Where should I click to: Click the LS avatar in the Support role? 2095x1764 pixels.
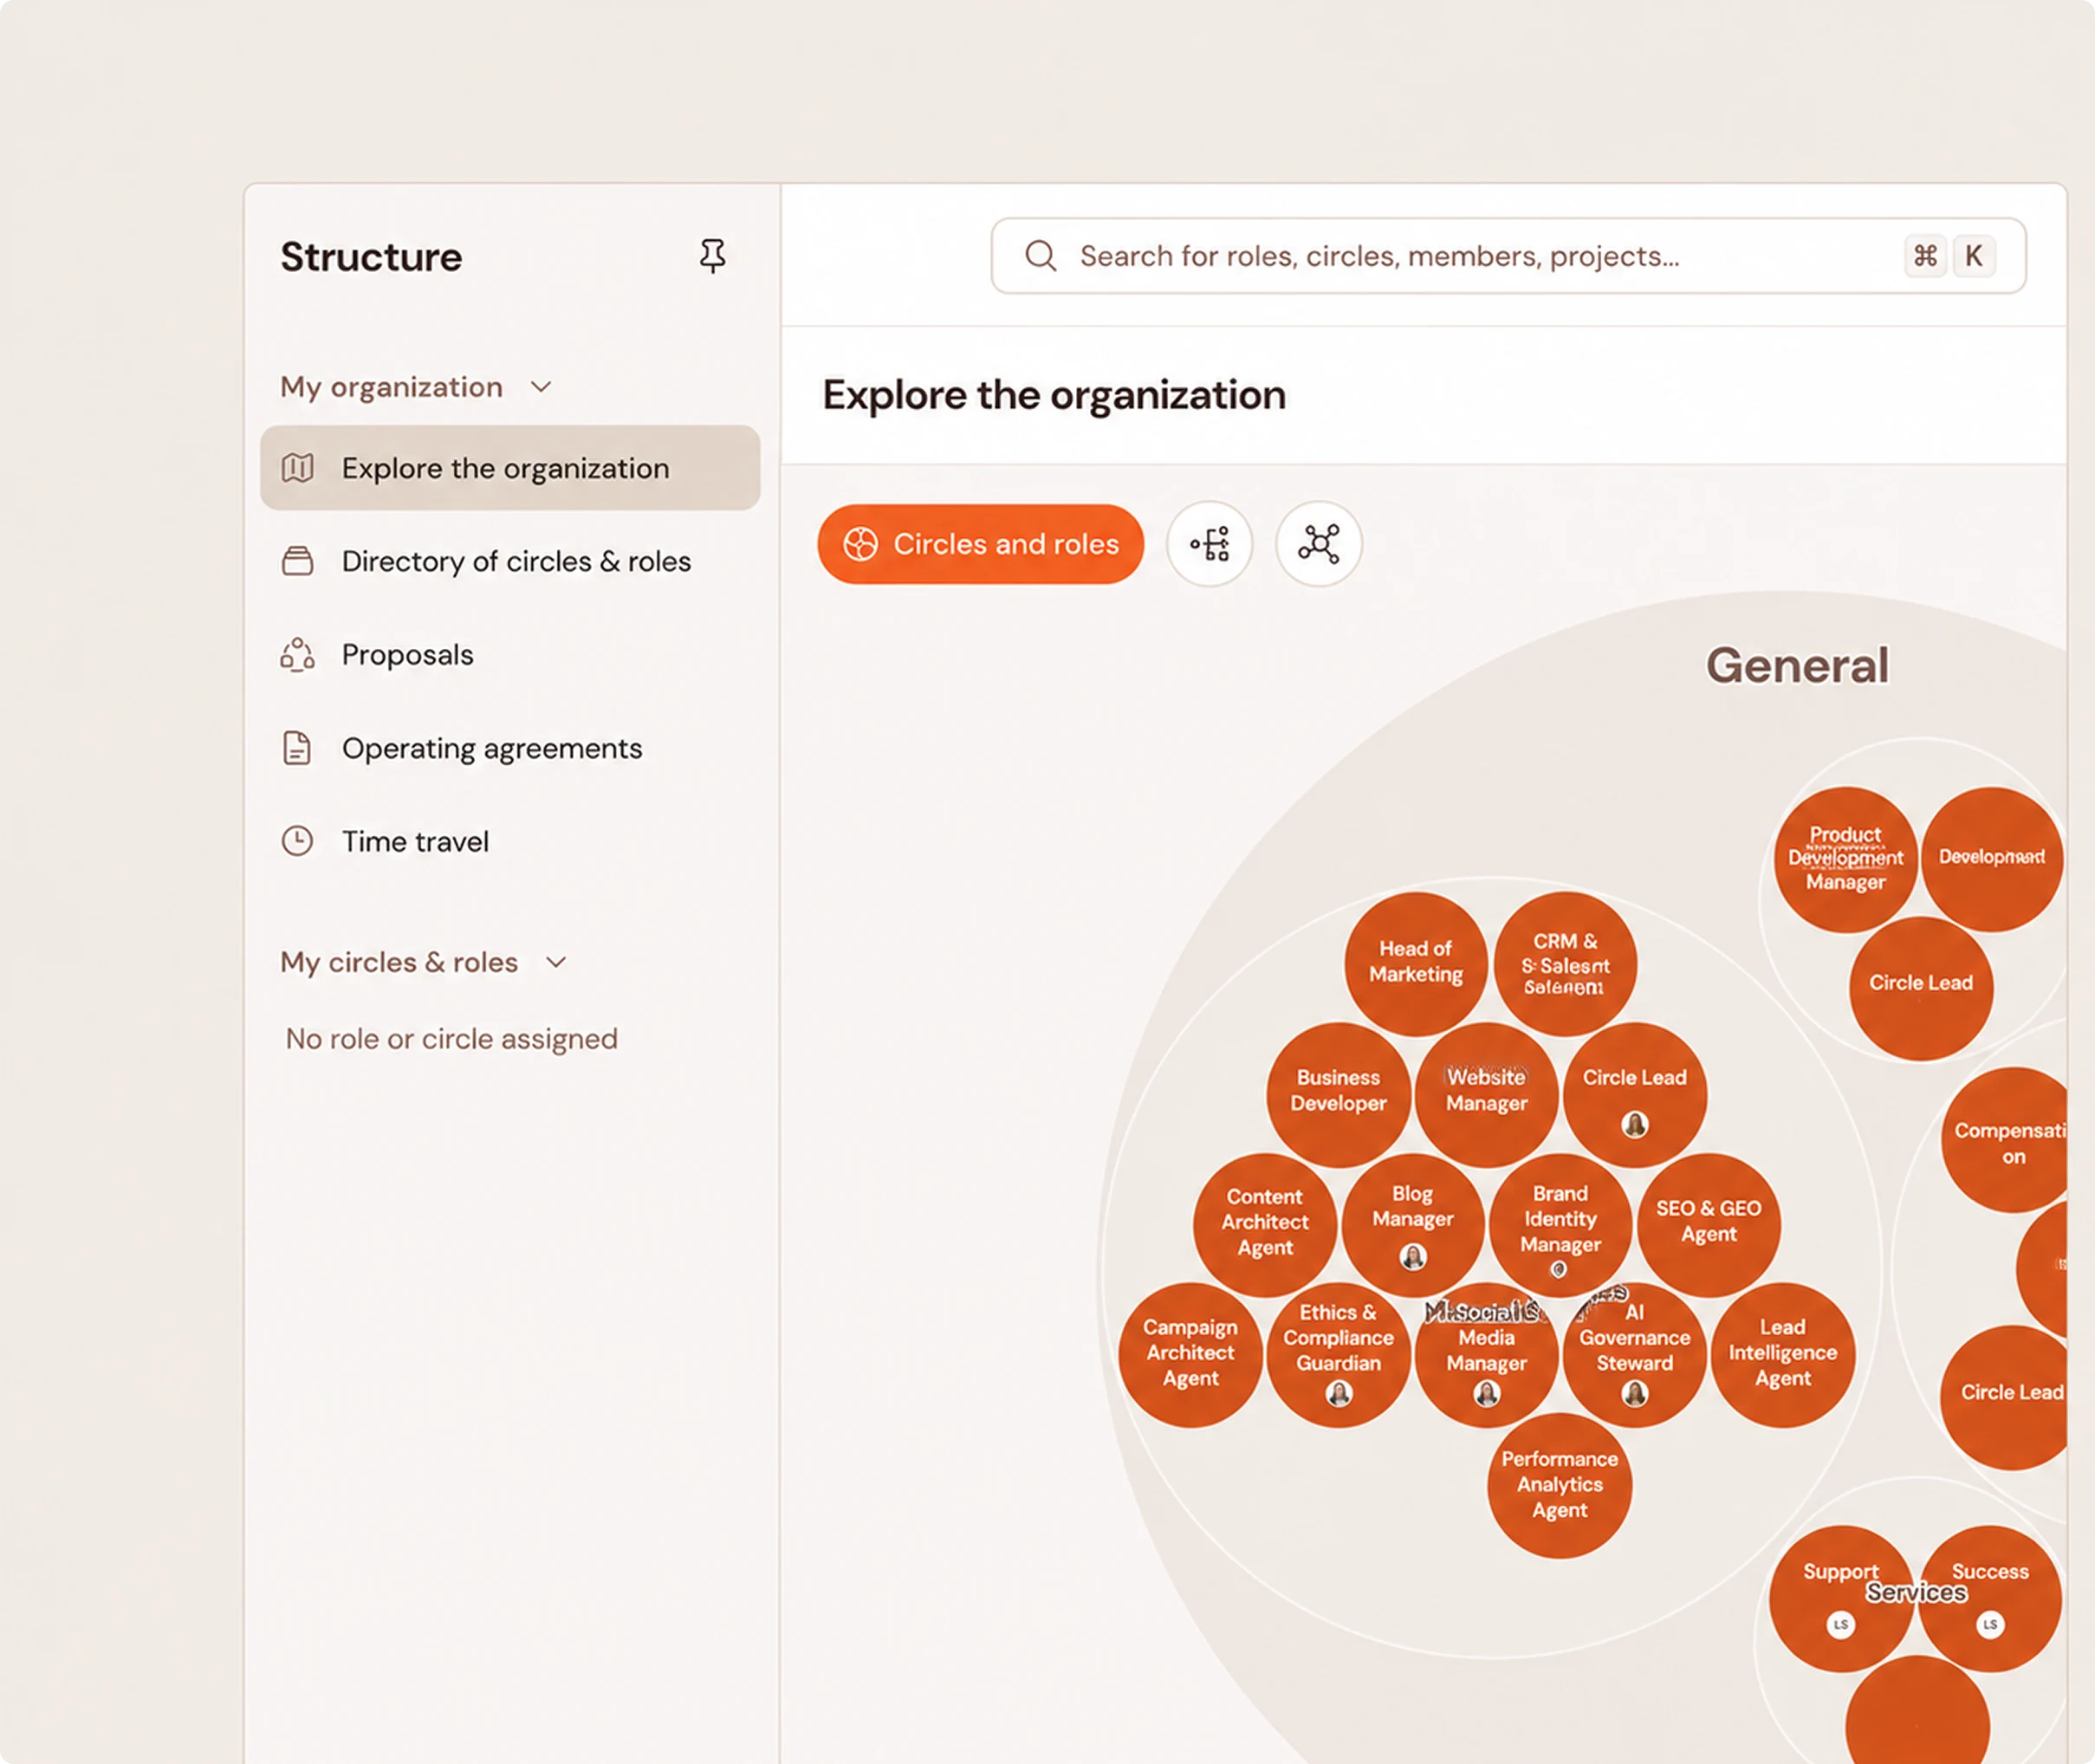click(x=1841, y=1624)
